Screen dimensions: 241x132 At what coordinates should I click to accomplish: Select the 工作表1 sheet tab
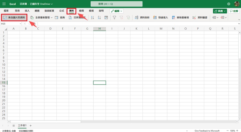pyautogui.click(x=22, y=125)
